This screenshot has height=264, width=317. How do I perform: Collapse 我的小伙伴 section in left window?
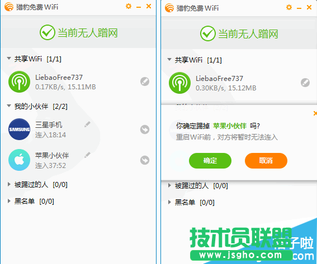pyautogui.click(x=9, y=105)
